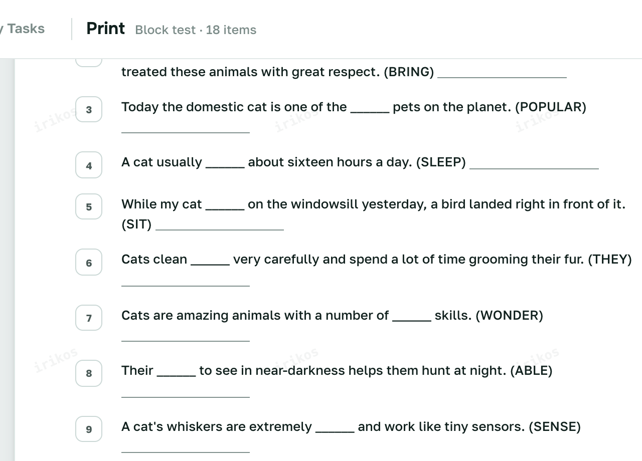Screen dimensions: 642x461
Task: Open the Tasks tab
Action: pos(24,29)
